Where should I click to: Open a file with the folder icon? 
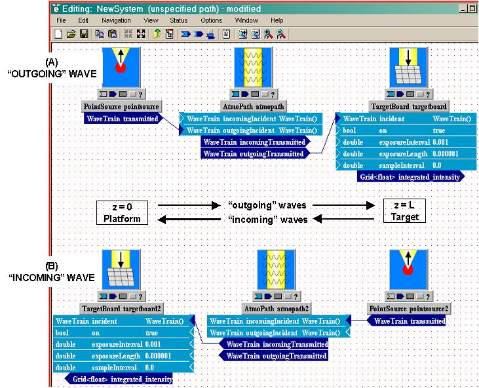(71, 34)
